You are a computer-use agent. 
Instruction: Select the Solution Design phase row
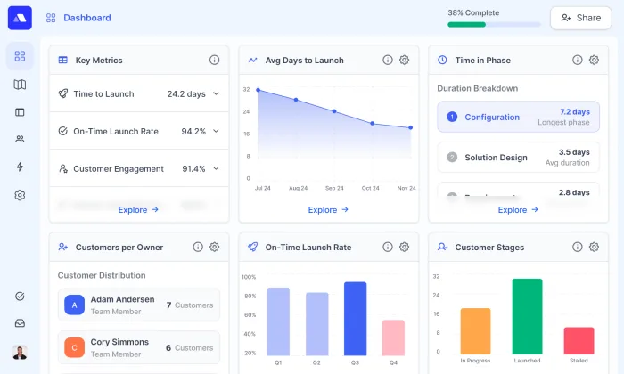(x=518, y=158)
